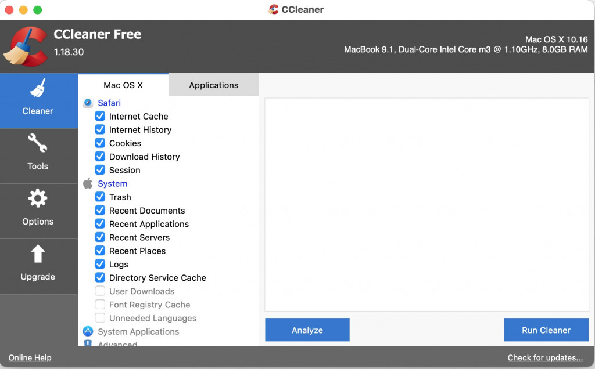The image size is (595, 369).
Task: Uncheck Internet History checkbox
Action: (100, 129)
